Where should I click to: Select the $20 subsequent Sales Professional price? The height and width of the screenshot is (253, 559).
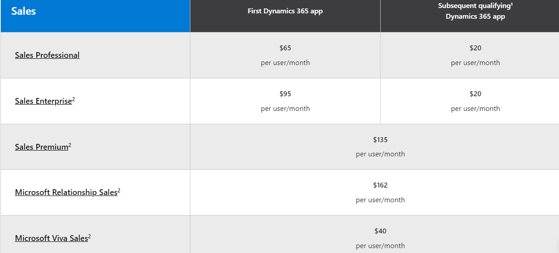point(475,48)
